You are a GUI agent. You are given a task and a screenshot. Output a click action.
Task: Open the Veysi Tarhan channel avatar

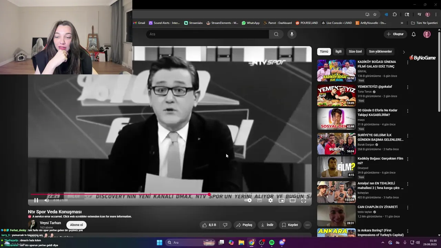coord(33,225)
